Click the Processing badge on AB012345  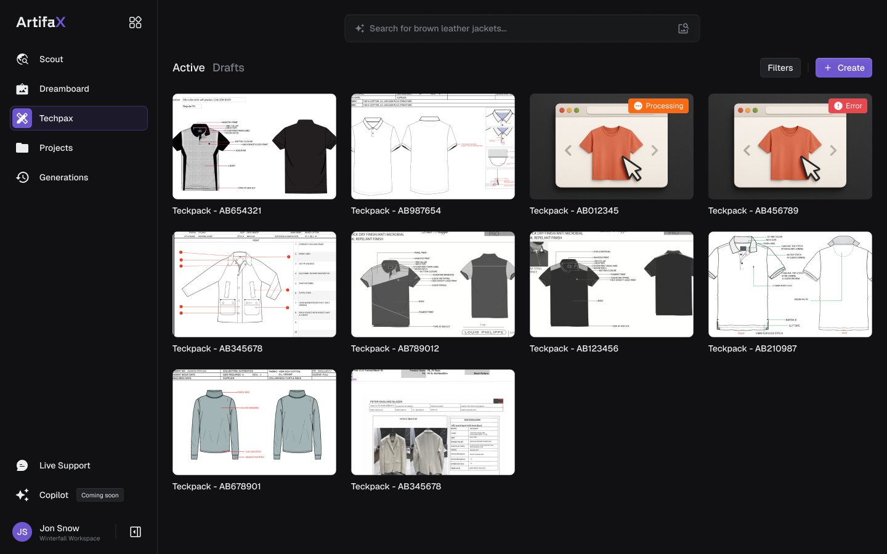[x=658, y=106]
